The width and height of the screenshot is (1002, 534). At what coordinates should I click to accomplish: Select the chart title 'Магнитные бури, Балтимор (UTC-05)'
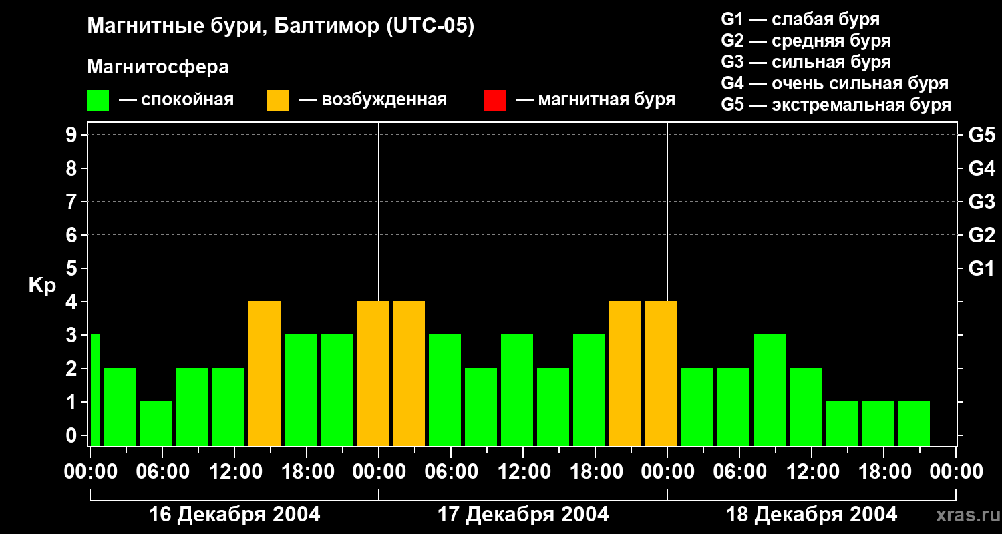point(281,27)
